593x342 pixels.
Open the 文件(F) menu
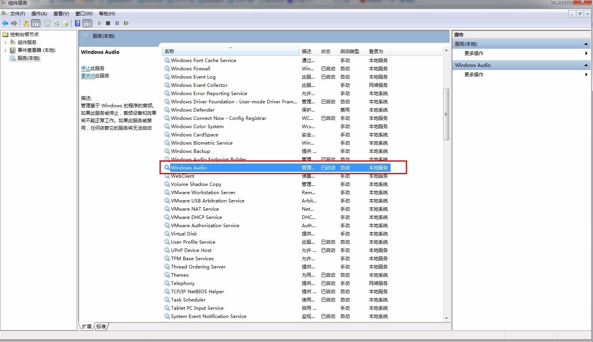[18, 14]
